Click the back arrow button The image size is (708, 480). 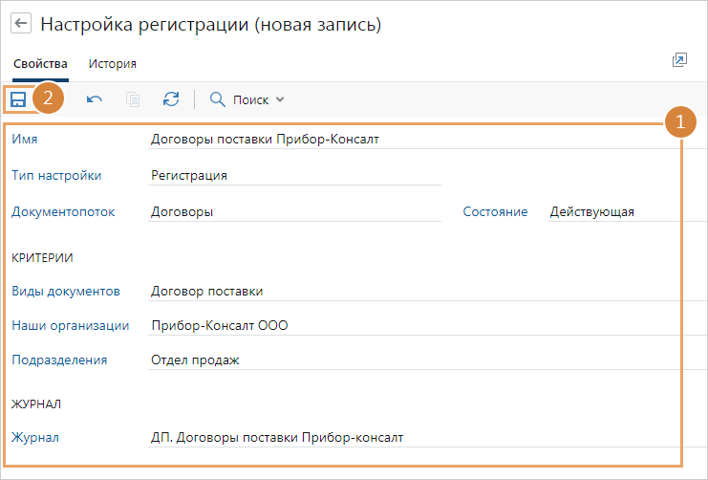pyautogui.click(x=21, y=25)
